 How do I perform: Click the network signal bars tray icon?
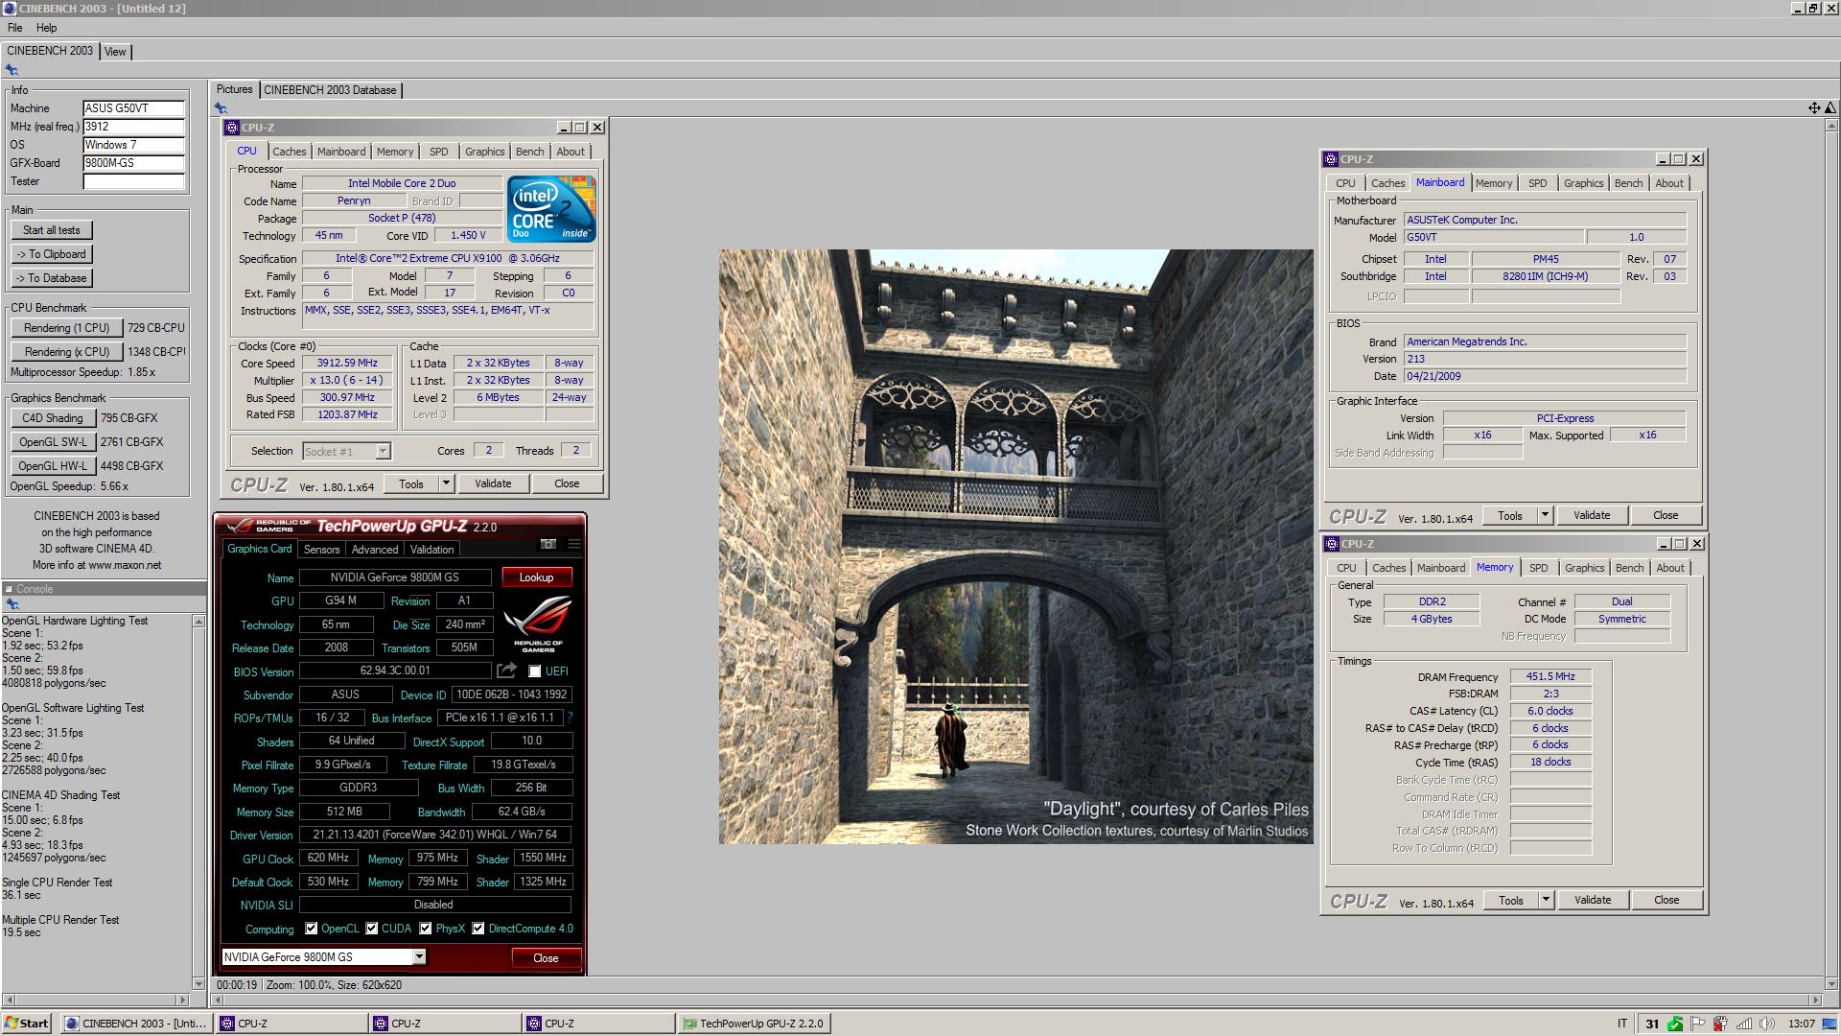(1744, 1024)
